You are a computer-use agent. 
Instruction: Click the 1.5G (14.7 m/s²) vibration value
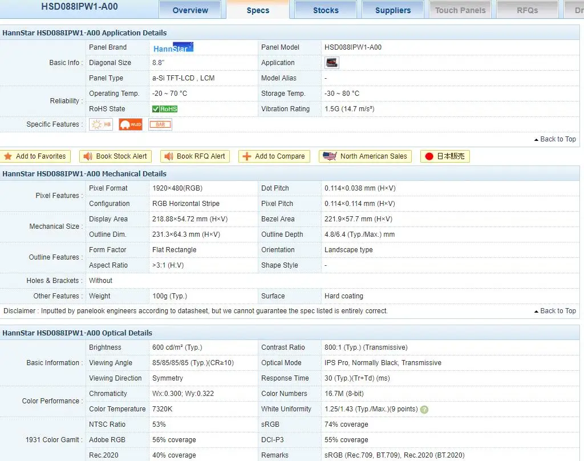click(350, 109)
